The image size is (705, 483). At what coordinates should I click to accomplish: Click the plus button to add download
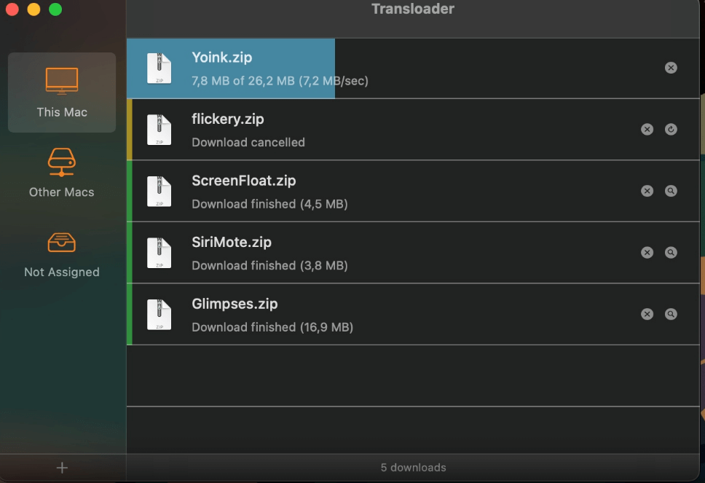pos(62,468)
